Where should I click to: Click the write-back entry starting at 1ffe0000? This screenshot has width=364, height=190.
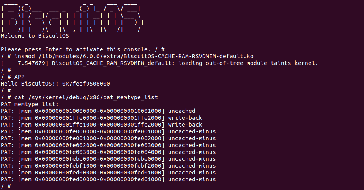[x=101, y=118]
